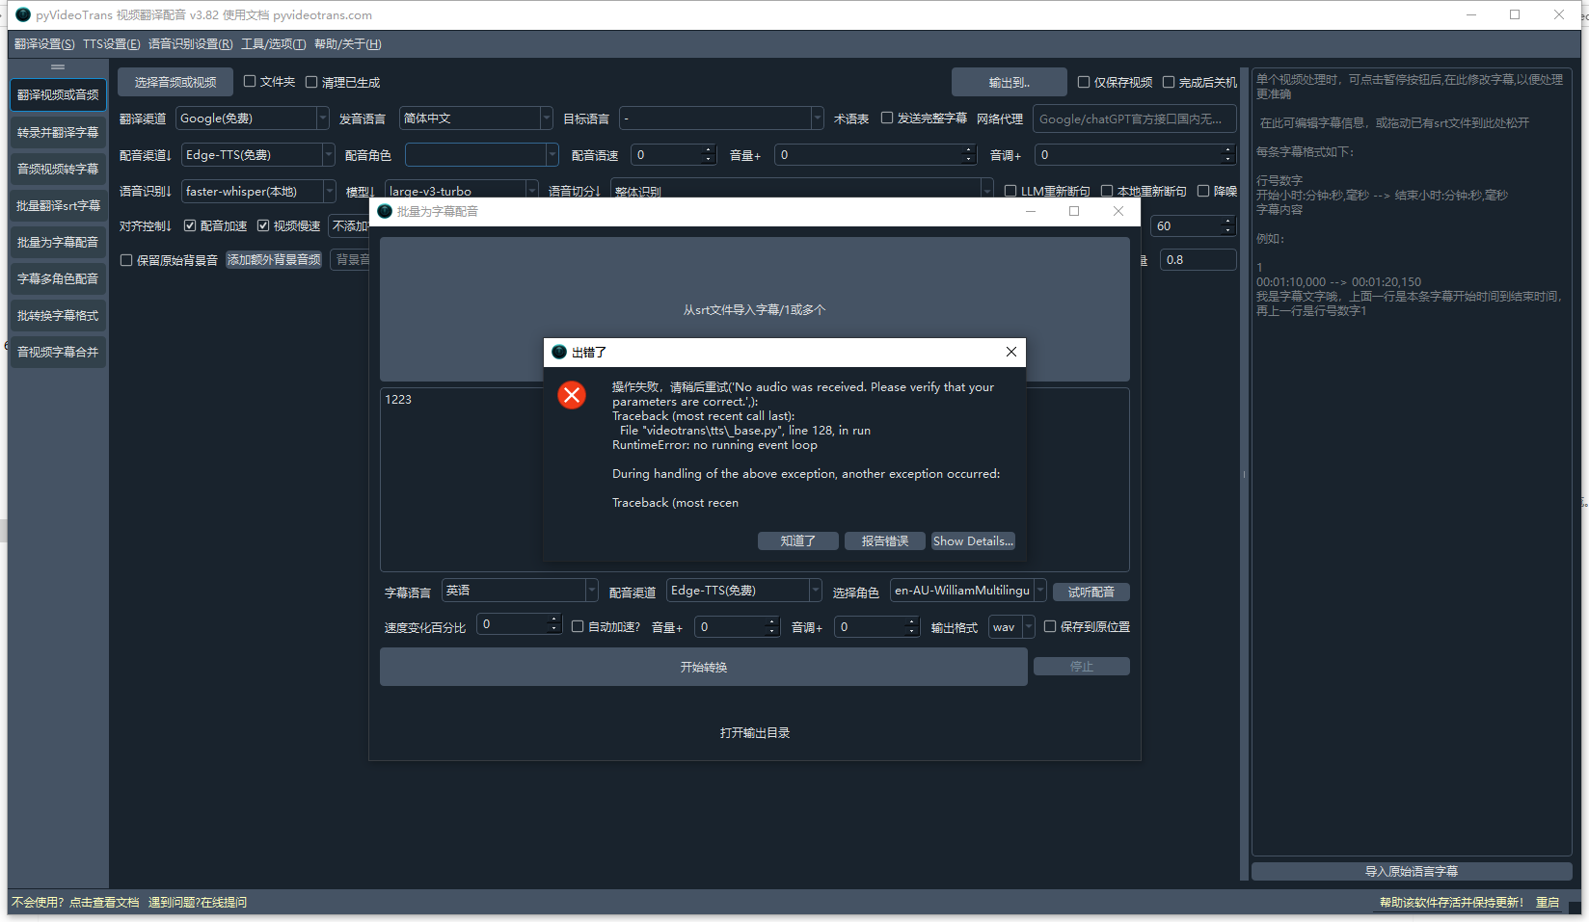Image resolution: width=1589 pixels, height=922 pixels.
Task: Click the collapse handle above left sidebar
Action: pos(58,66)
